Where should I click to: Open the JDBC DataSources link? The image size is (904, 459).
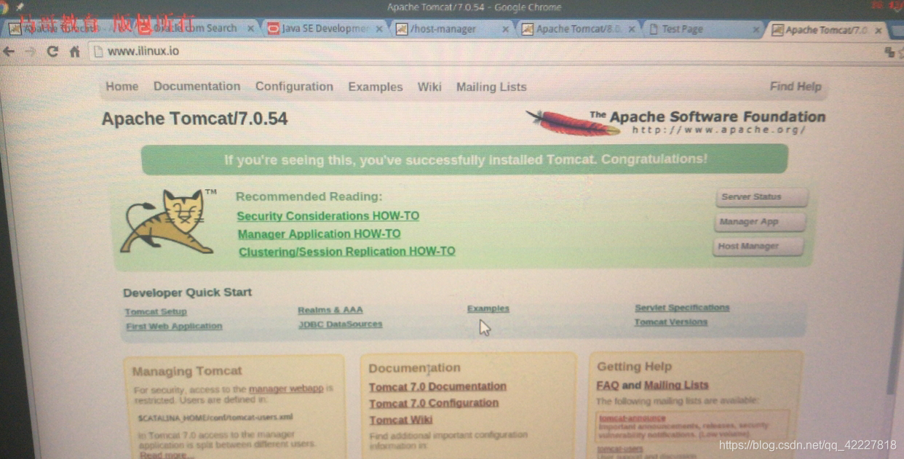coord(340,324)
